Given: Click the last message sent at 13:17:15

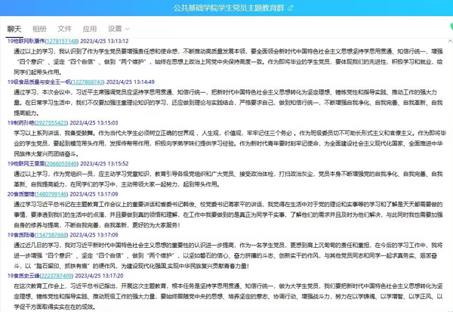Looking at the screenshot, I should (x=226, y=296).
